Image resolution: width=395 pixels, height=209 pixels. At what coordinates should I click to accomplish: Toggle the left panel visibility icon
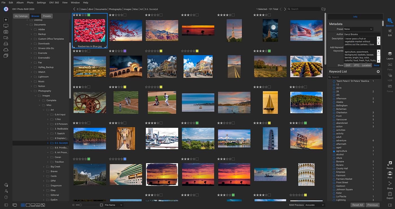tap(6, 205)
